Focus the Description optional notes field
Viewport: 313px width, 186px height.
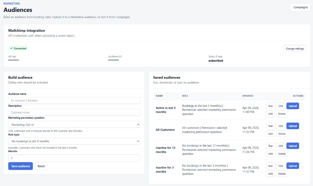click(x=74, y=113)
